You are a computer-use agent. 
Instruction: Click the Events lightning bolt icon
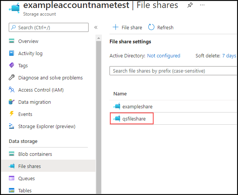tap(11, 114)
